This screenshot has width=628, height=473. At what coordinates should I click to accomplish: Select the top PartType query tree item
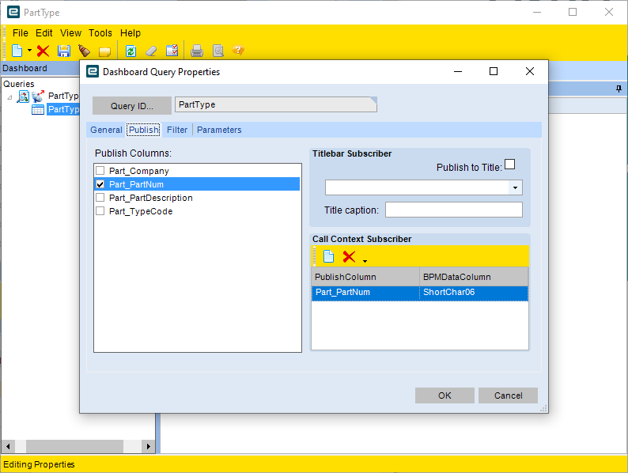63,96
